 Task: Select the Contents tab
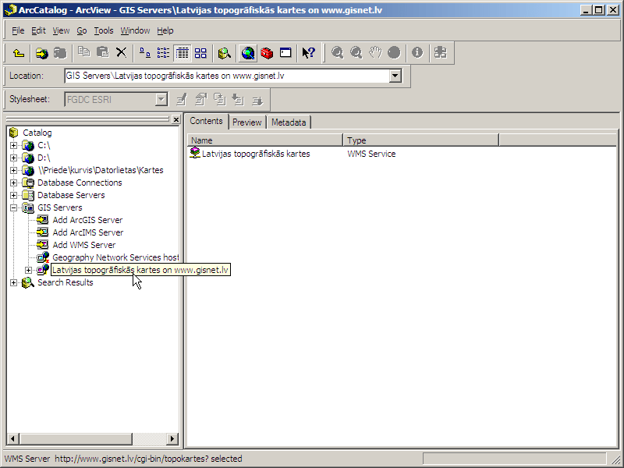pyautogui.click(x=206, y=121)
